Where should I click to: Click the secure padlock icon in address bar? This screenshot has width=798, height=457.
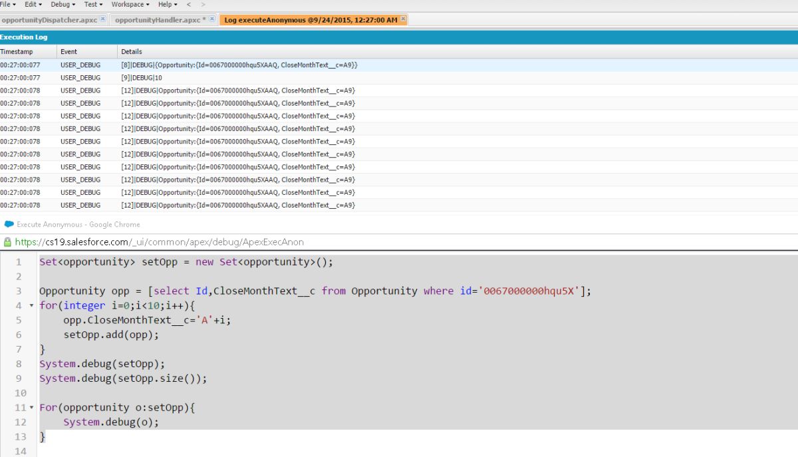7,242
